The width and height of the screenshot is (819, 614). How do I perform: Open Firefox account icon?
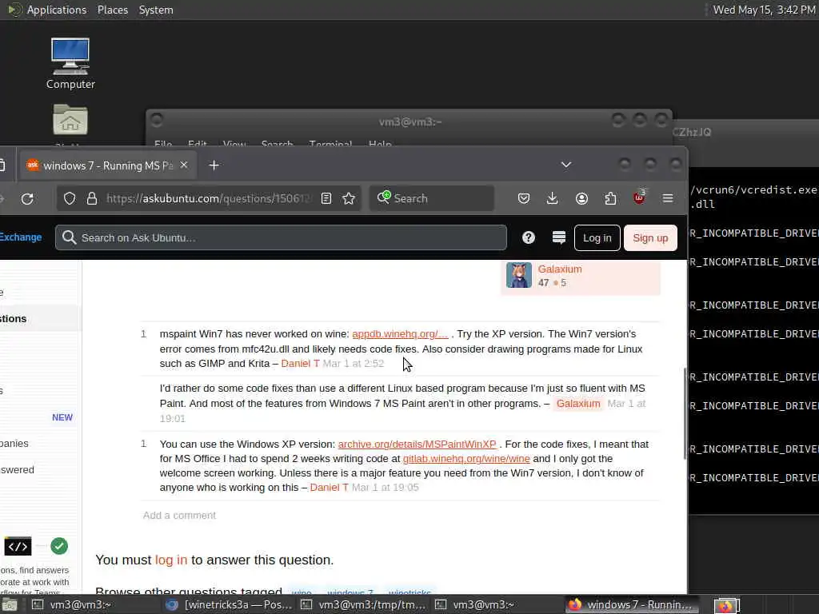coord(581,198)
